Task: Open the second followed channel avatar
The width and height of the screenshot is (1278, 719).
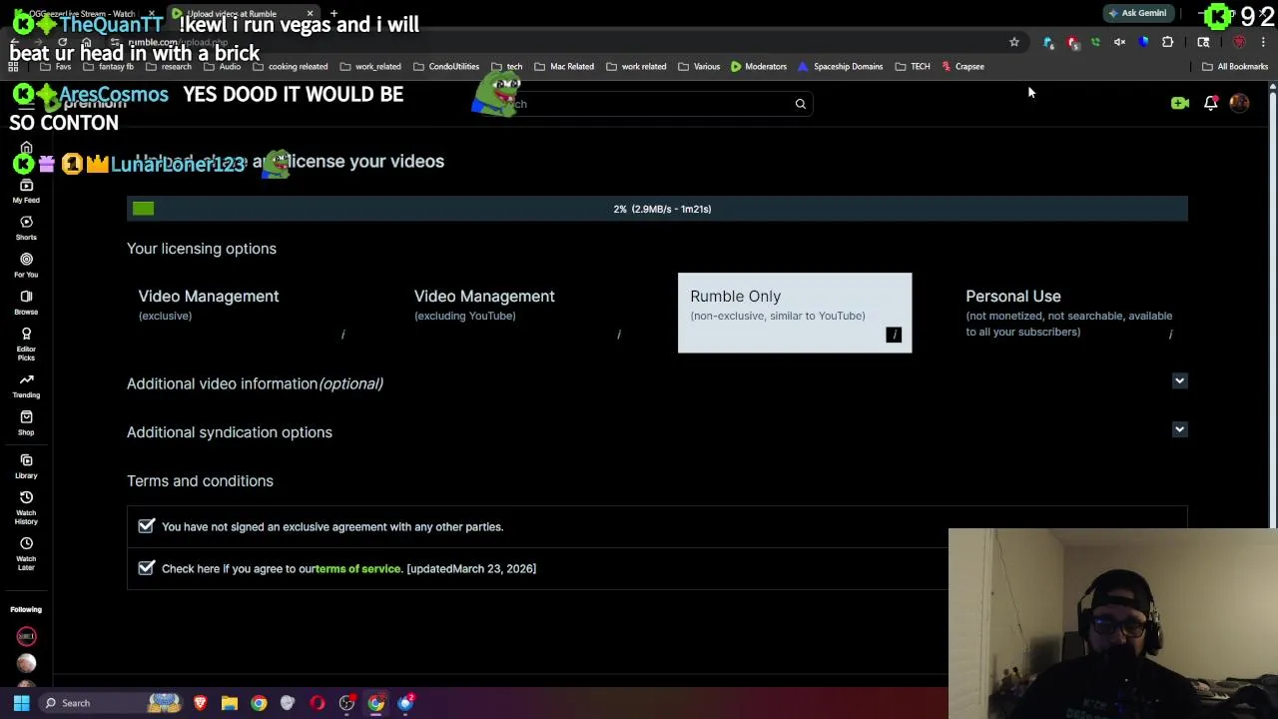Action: click(x=26, y=663)
